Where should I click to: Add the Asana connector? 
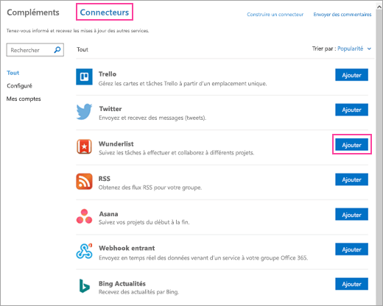tap(351, 214)
